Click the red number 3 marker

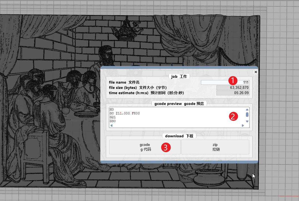[166, 148]
